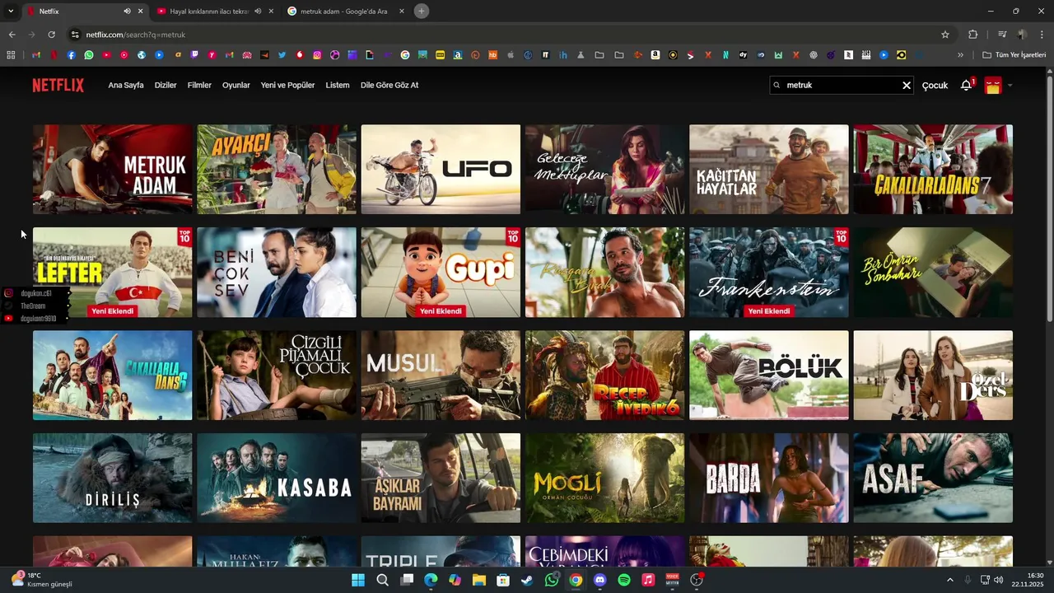Open the Frankenstein title card
1054x593 pixels.
coord(769,273)
